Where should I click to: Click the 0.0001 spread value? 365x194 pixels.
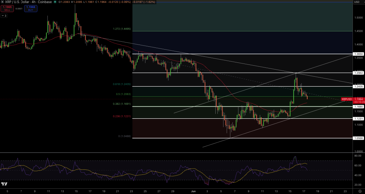(19, 9)
